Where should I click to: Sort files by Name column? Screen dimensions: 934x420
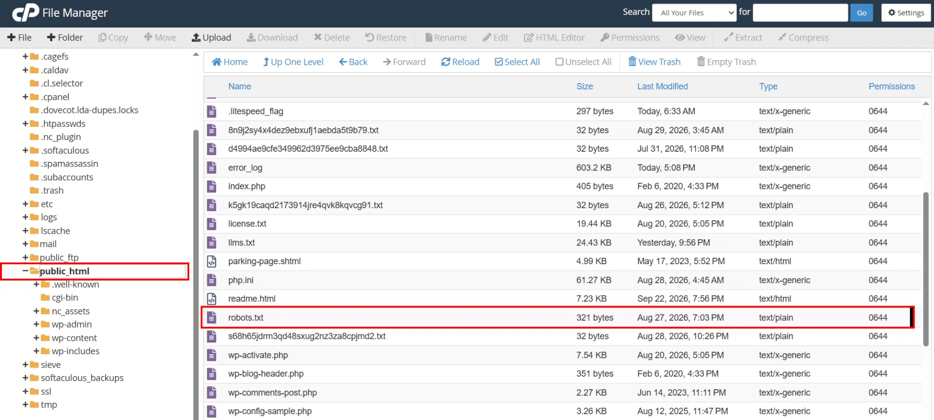click(240, 86)
